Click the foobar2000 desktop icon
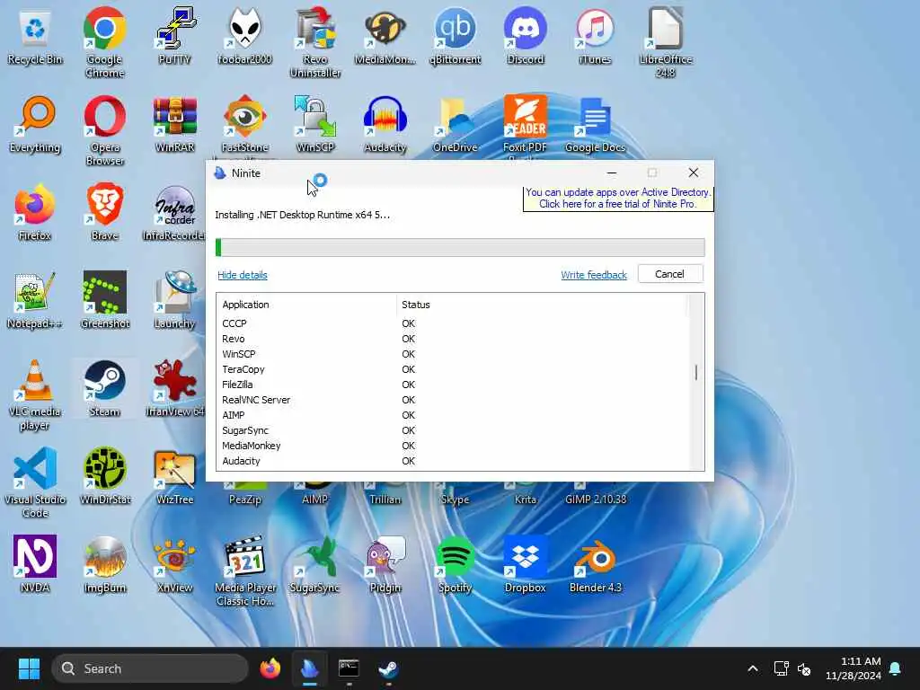The height and width of the screenshot is (690, 920). tap(244, 36)
